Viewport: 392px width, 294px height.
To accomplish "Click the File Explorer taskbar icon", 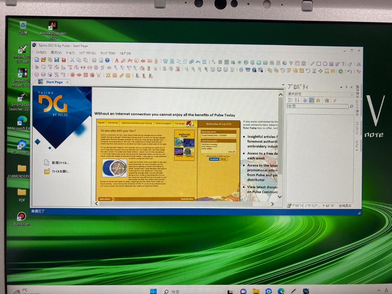I will click(256, 291).
